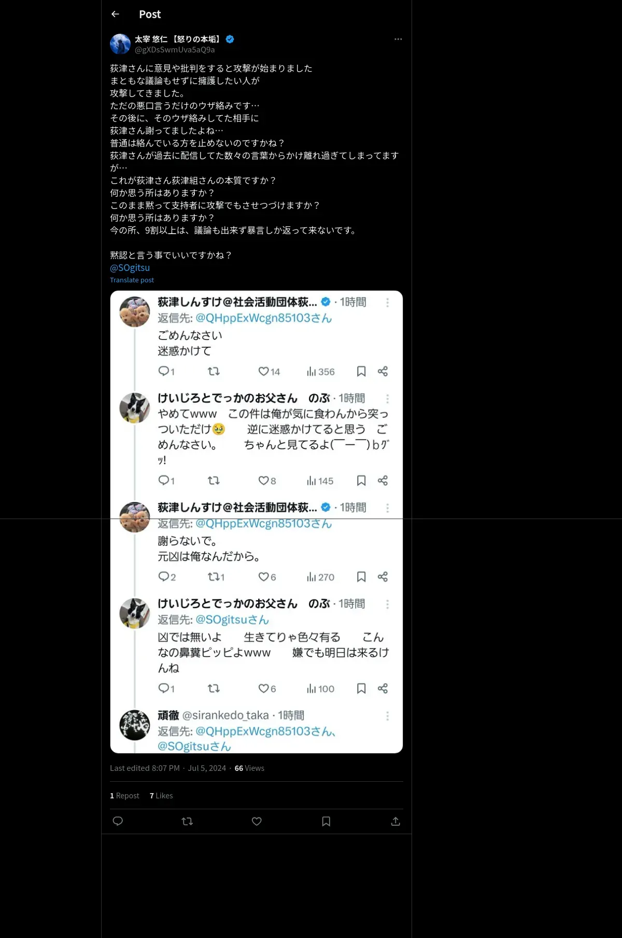Open the @SOgitsu mention link
The image size is (622, 938).
click(130, 267)
